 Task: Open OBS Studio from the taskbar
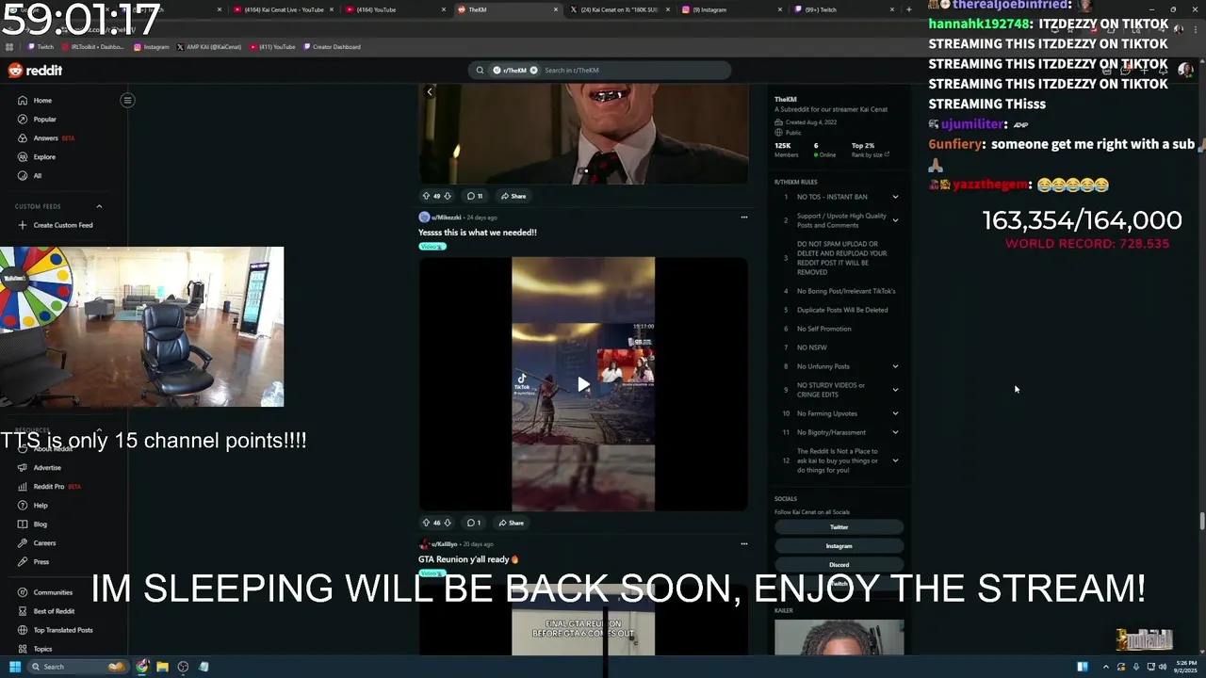point(183,667)
